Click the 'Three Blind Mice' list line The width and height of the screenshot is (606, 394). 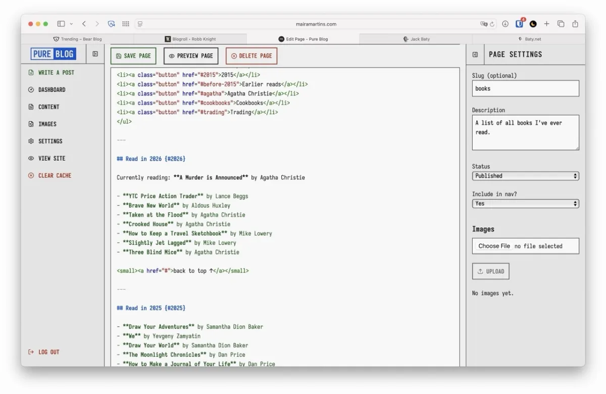pos(178,252)
